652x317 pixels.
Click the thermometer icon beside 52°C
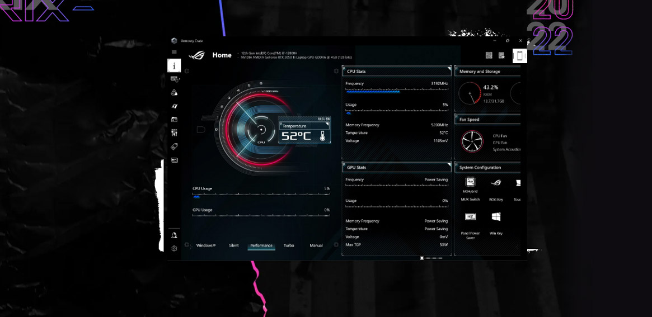[322, 136]
